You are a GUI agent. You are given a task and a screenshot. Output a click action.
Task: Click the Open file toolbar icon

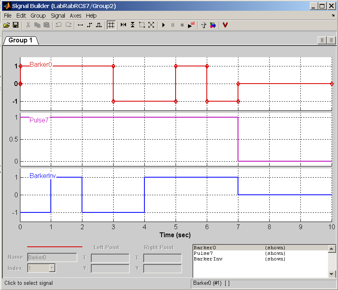pyautogui.click(x=6, y=25)
